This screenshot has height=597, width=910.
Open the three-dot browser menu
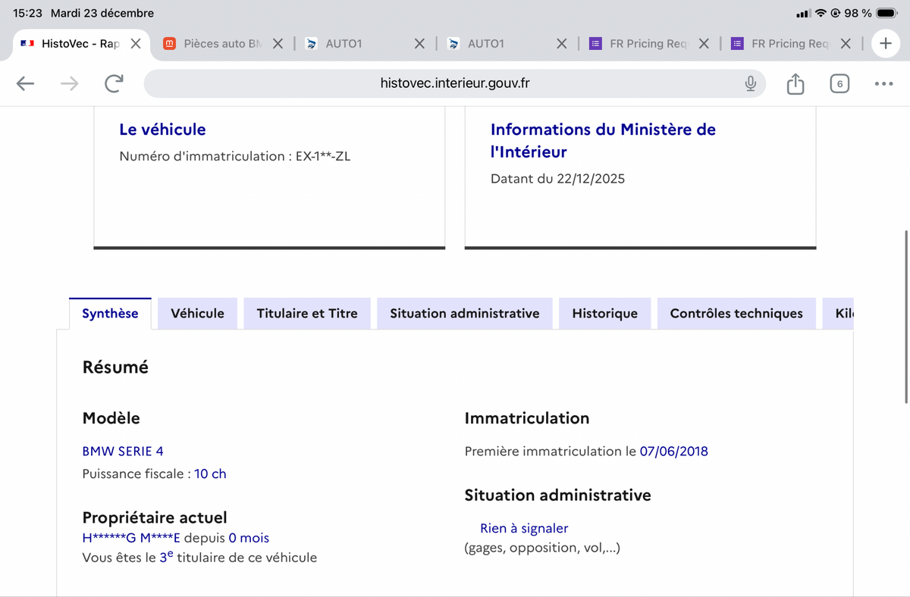(x=883, y=83)
